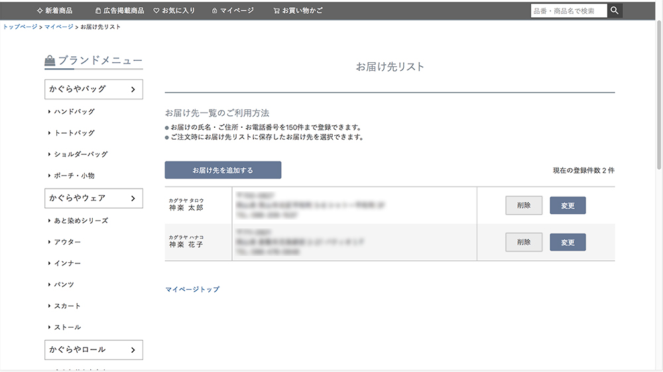Click the search magnifier icon

point(615,11)
